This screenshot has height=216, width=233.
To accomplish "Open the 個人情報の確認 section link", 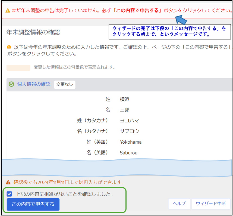I will 34,84.
